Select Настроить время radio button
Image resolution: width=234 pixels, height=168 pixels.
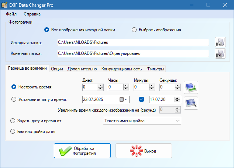click(x=14, y=87)
